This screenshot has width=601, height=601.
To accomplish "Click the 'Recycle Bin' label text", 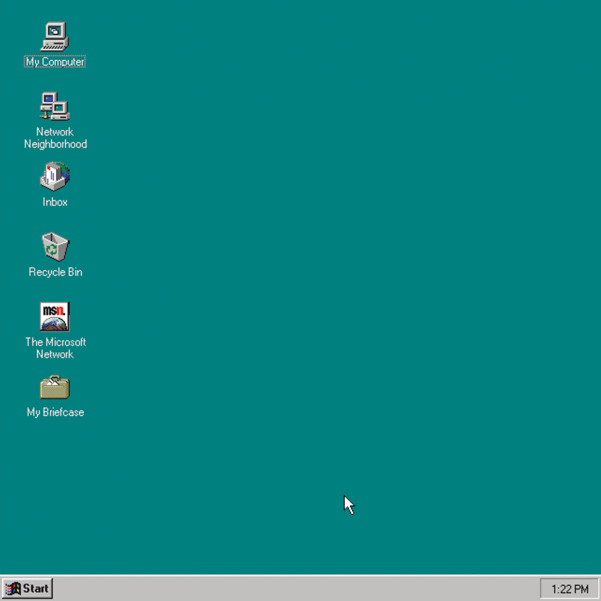I will [55, 272].
